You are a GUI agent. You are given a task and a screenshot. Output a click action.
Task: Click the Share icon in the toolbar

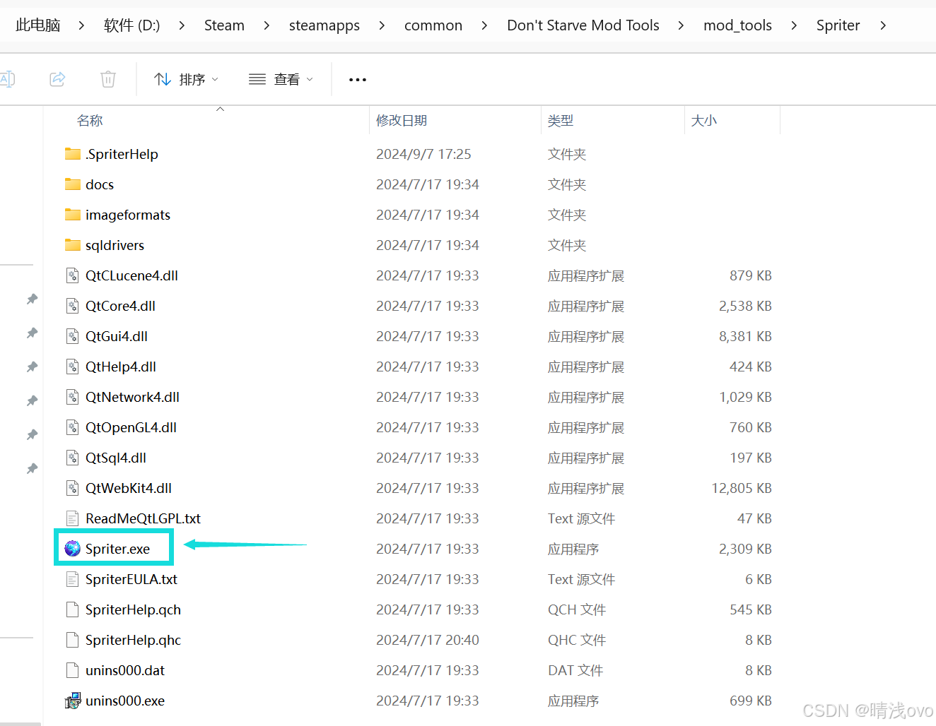tap(58, 79)
